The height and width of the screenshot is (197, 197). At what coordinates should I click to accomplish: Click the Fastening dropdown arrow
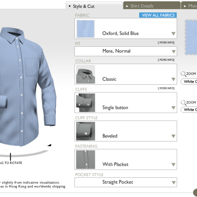pos(173,164)
